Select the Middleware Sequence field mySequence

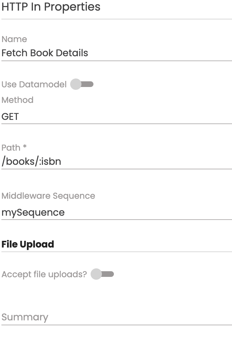(x=116, y=213)
